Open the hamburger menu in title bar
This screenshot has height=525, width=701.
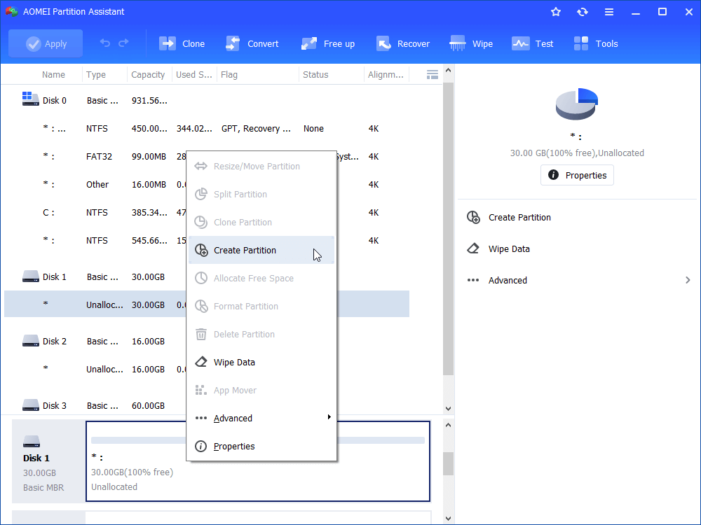coord(609,12)
